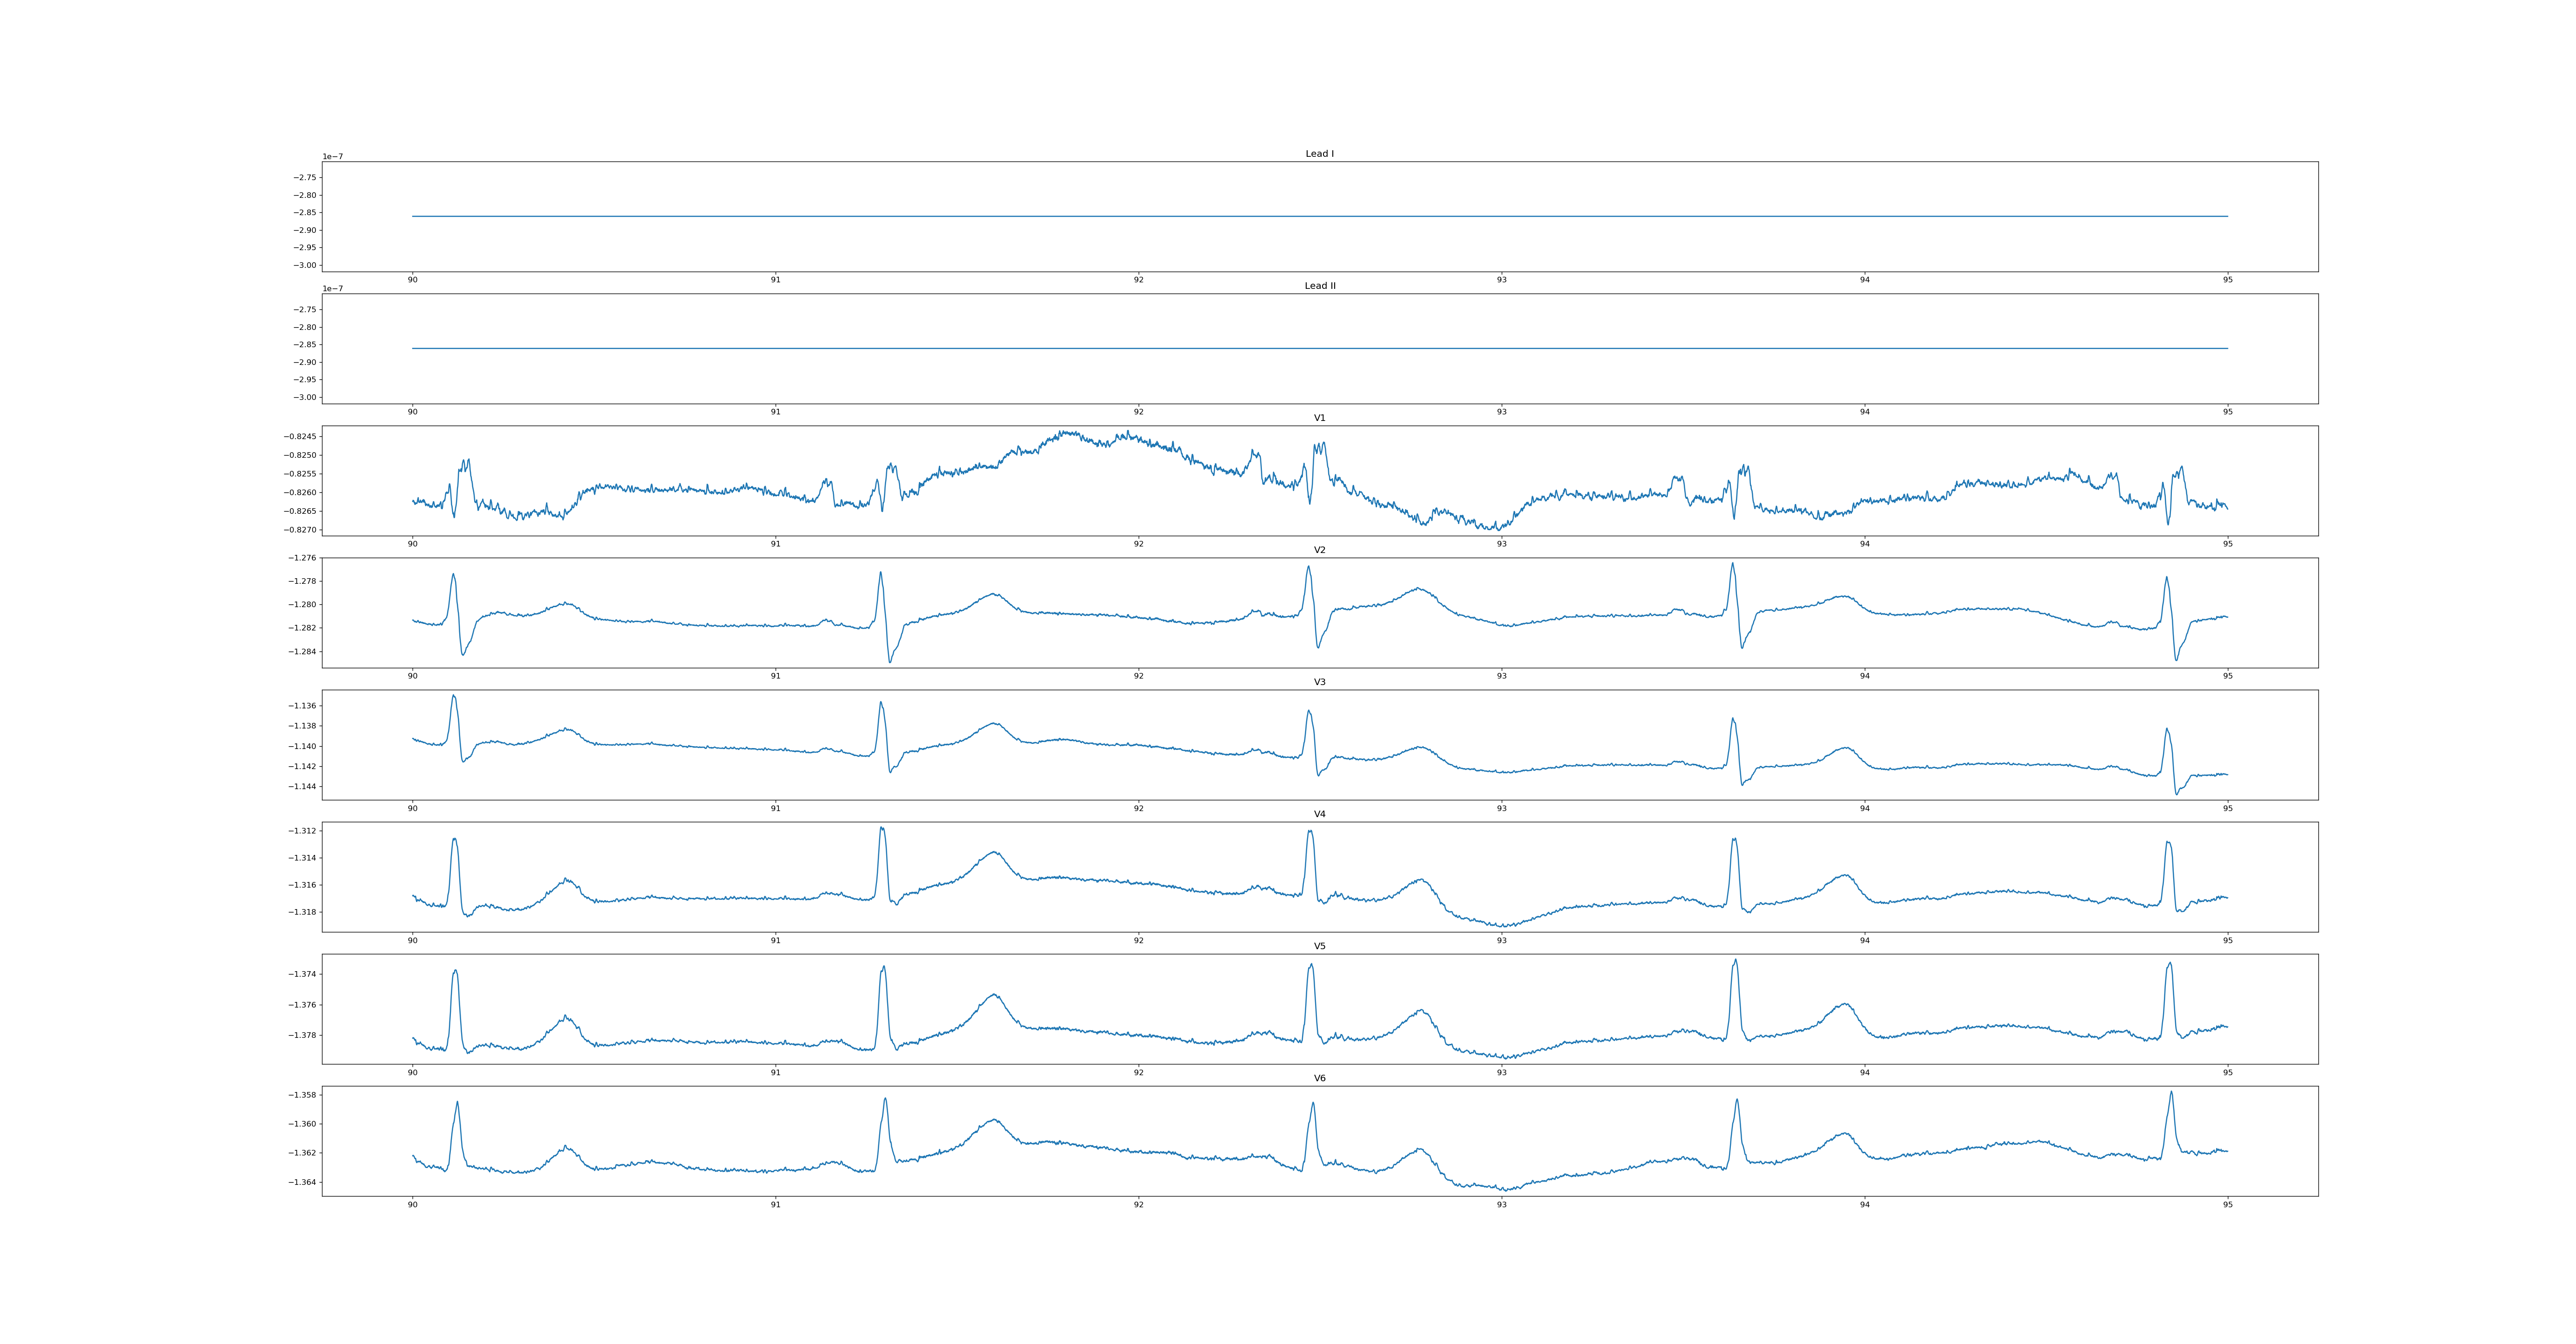Click the 91 x-axis tick under V1
The height and width of the screenshot is (1344, 2576).
[775, 544]
